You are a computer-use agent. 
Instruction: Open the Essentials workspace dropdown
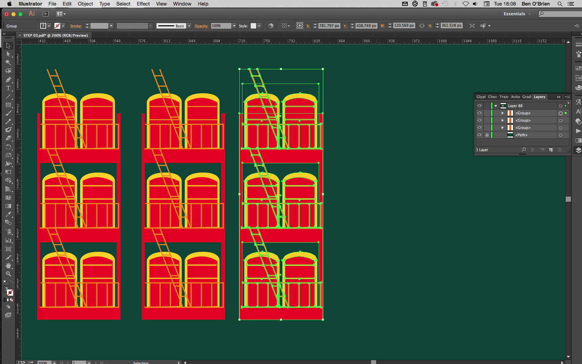tap(517, 14)
